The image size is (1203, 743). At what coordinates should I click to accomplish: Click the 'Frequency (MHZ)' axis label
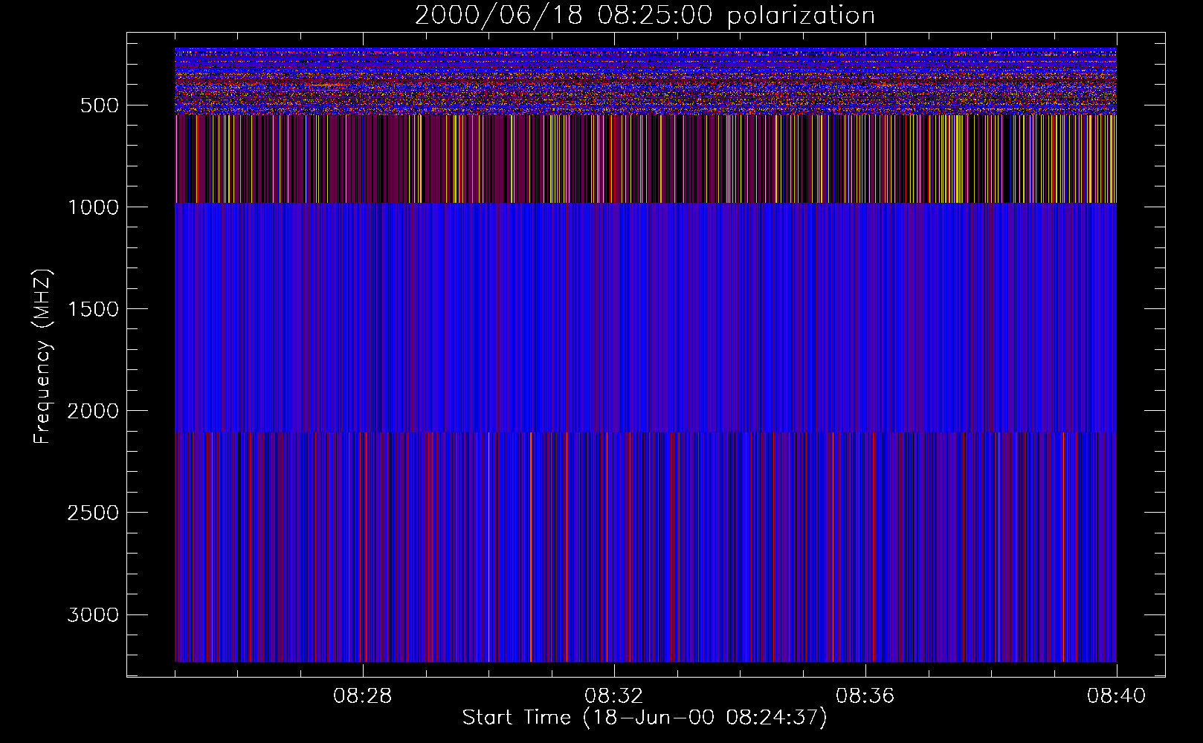click(42, 356)
